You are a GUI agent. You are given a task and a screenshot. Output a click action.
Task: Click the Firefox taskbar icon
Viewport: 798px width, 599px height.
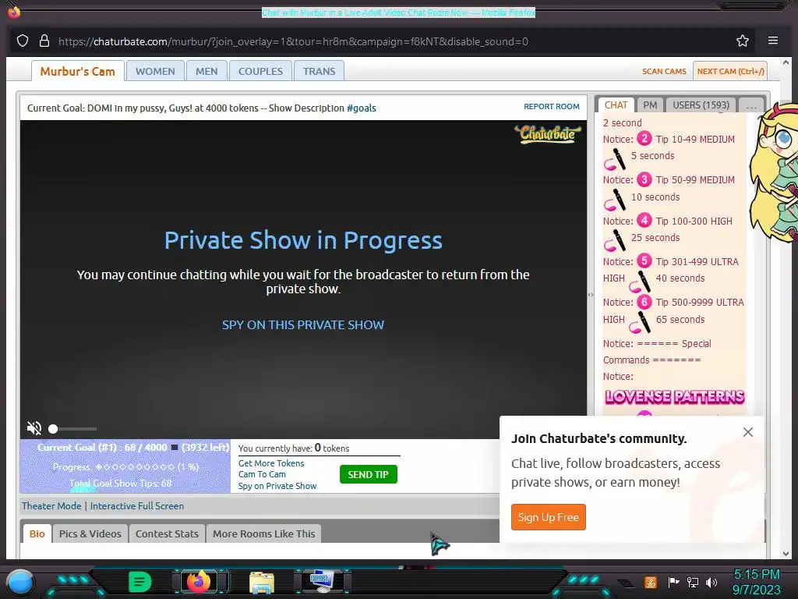coord(199,582)
